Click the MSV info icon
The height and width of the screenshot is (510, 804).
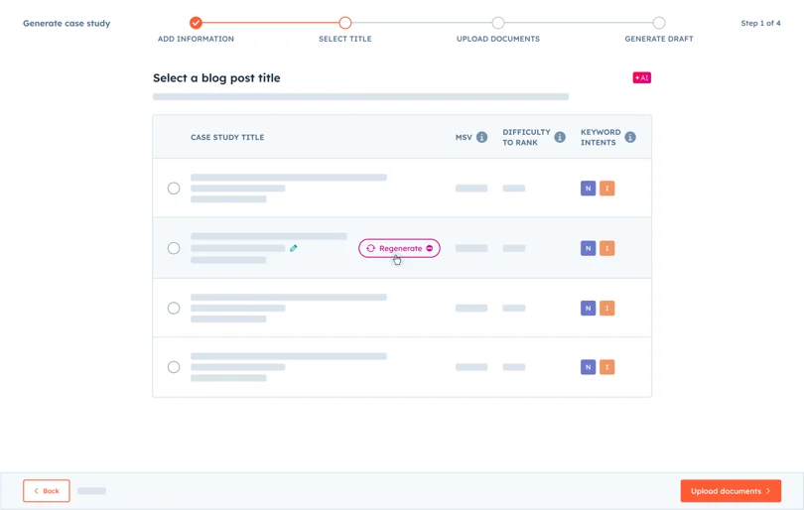click(x=481, y=137)
